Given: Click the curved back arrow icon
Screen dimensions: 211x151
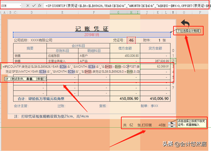Looking at the screenshot, I should (x=185, y=23).
